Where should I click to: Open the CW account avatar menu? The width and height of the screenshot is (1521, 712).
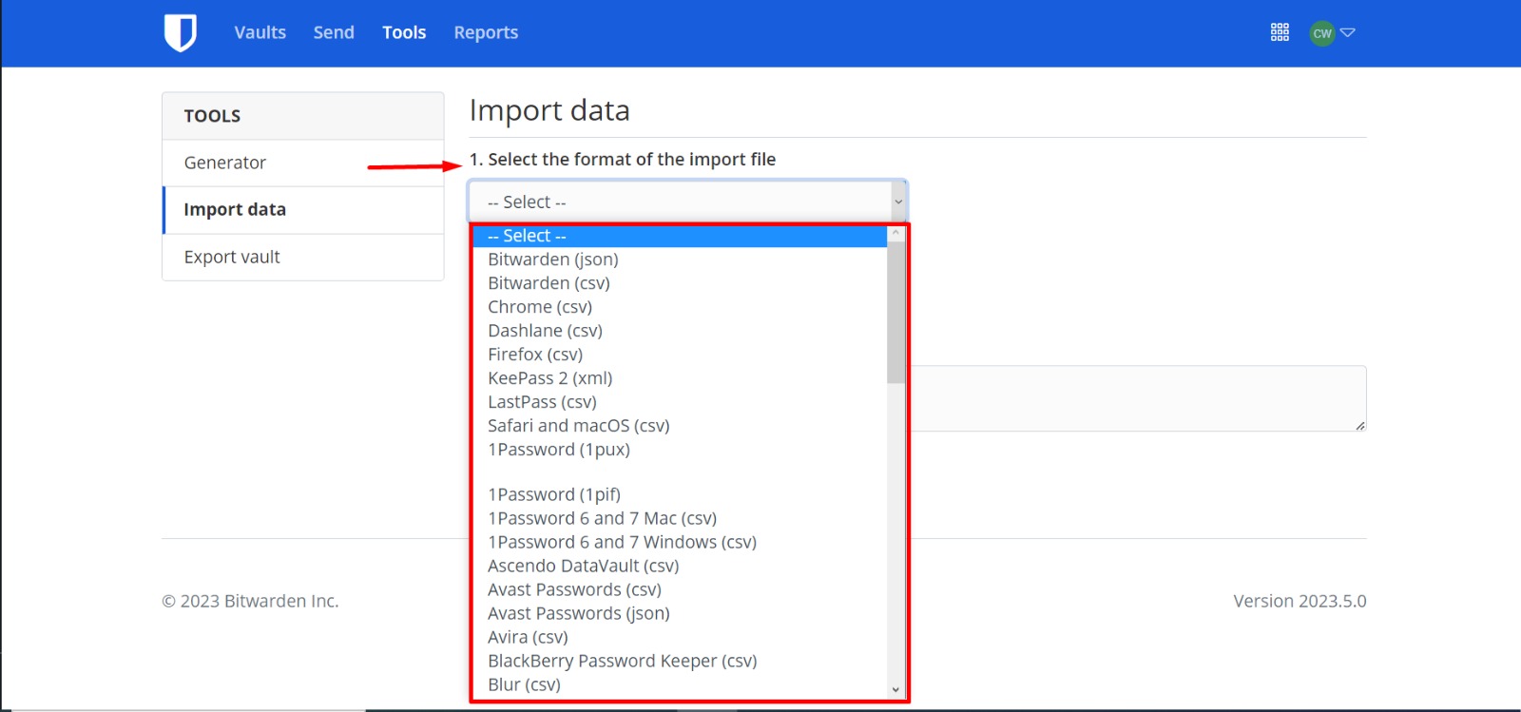1322,33
